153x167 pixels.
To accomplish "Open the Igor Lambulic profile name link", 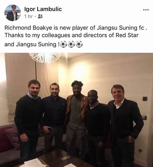I will (43, 9).
